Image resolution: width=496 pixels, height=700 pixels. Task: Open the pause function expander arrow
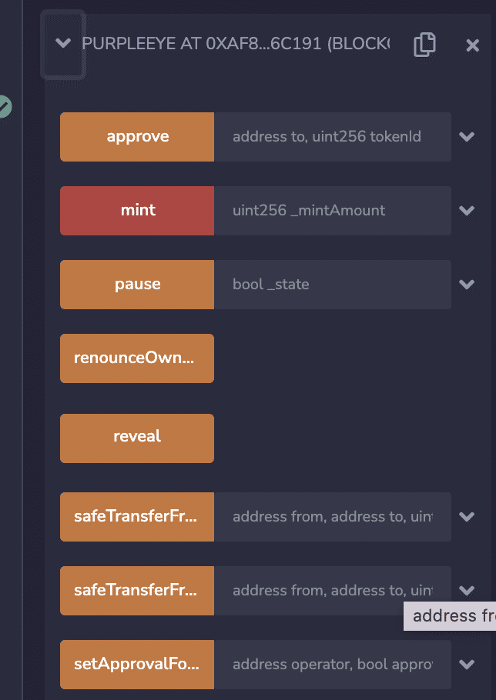click(466, 285)
